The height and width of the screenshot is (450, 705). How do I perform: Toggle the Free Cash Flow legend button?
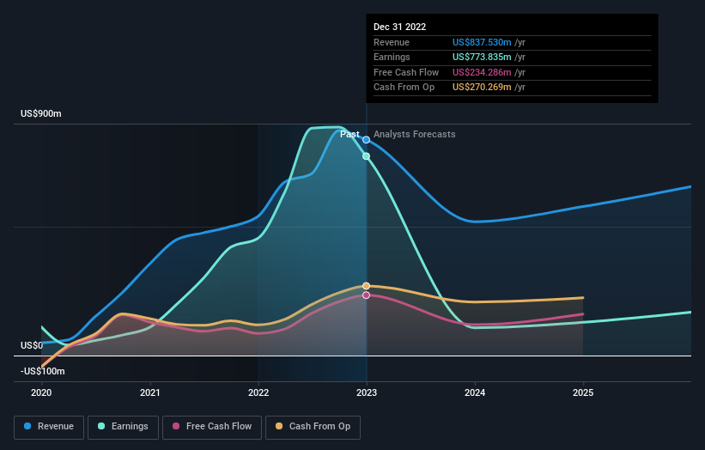(x=212, y=427)
